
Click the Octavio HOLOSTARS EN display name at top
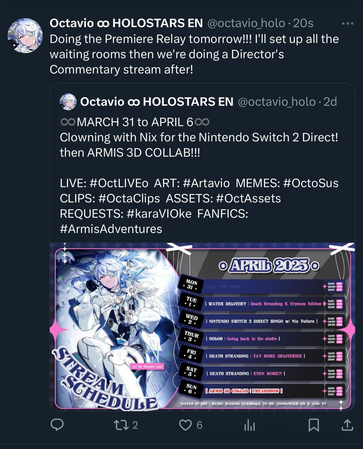[x=126, y=23]
